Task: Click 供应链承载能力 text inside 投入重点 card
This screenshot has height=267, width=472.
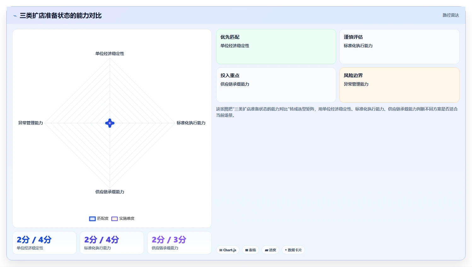Action: [x=235, y=84]
